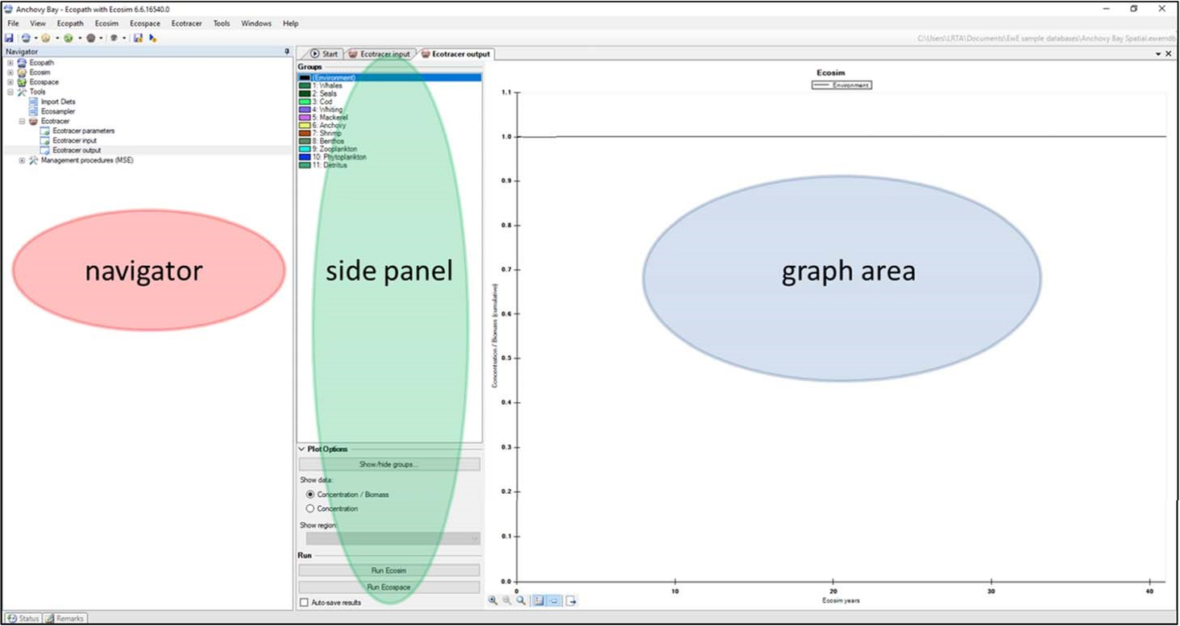Collapse the Plot Options section
Viewport: 1180px width, 626px height.
click(302, 449)
